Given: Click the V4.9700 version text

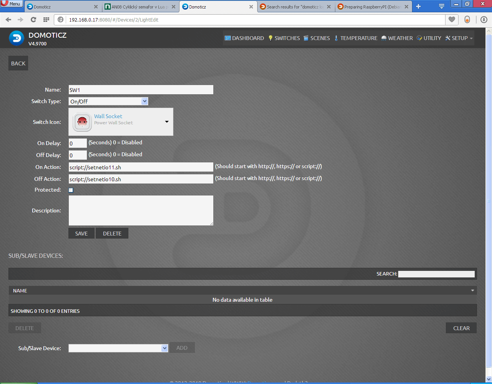Looking at the screenshot, I should [37, 44].
